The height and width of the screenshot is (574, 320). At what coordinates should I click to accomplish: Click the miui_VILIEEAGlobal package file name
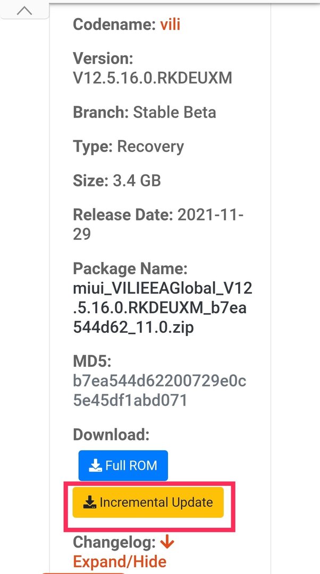tap(163, 308)
